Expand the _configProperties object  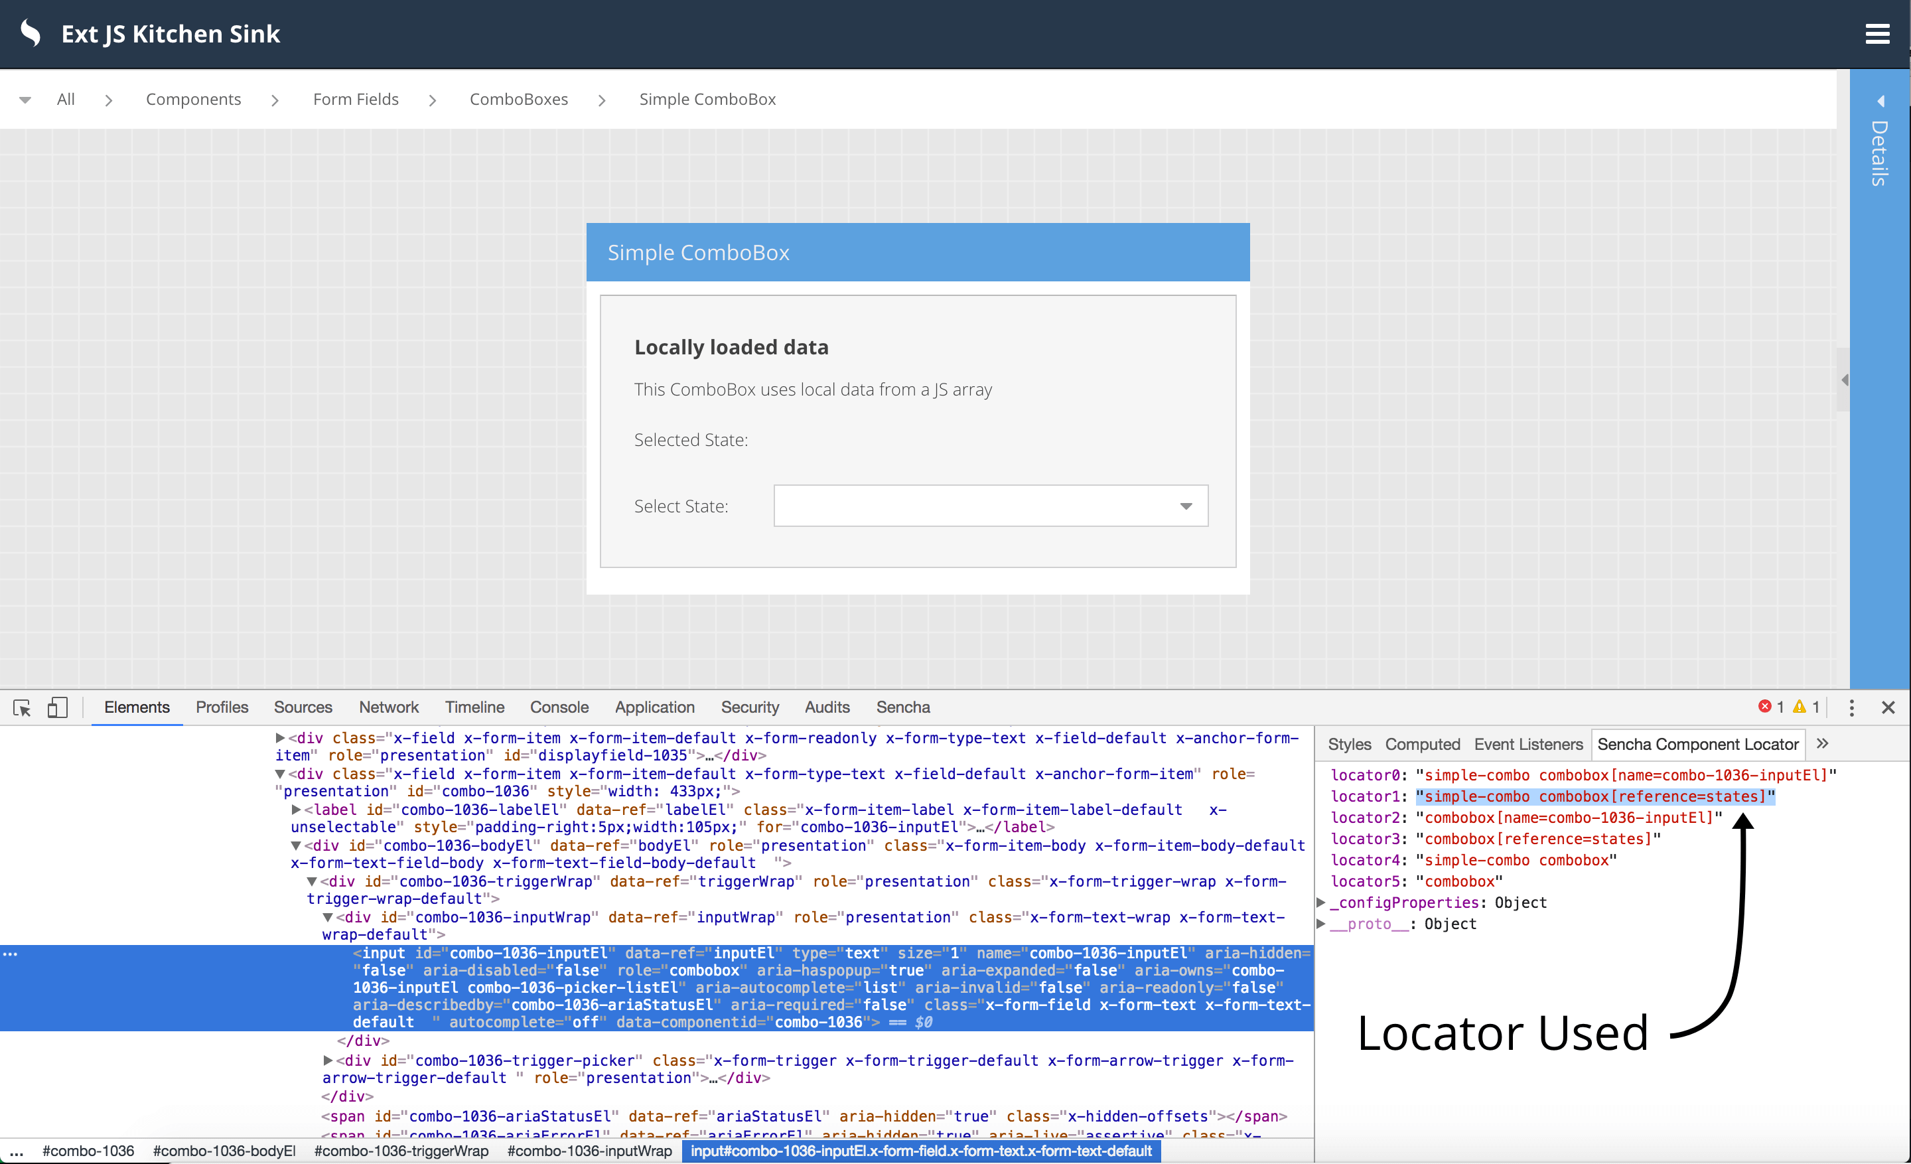pos(1322,902)
